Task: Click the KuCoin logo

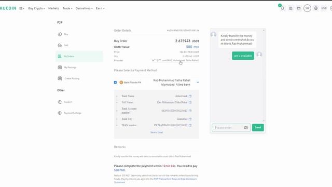Action: [8, 8]
